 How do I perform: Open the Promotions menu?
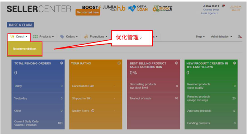96,37
